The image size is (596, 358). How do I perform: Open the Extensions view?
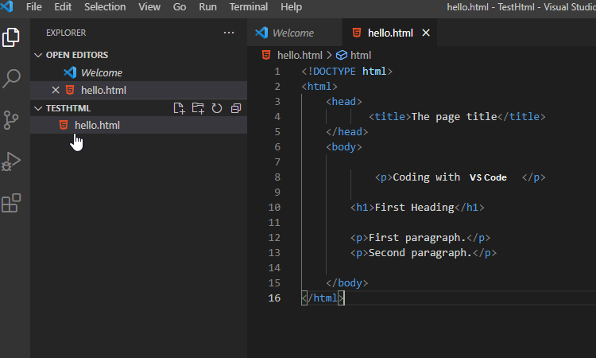click(x=11, y=203)
